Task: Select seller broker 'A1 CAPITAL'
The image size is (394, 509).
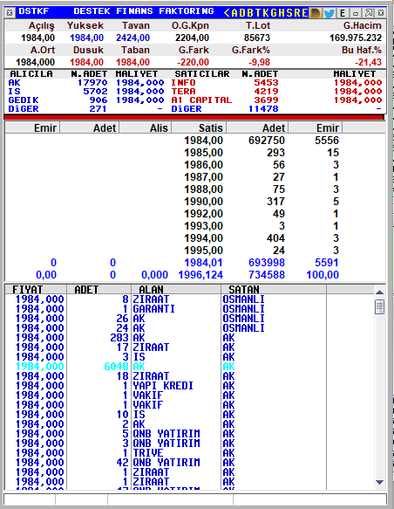Action: [201, 100]
